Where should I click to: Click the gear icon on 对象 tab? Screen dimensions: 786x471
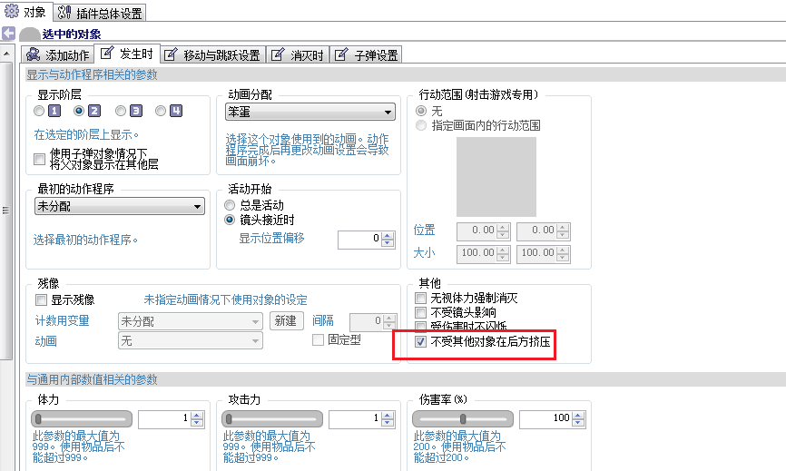click(x=11, y=12)
